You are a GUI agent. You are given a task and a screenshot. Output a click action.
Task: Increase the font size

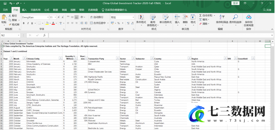pos(59,17)
